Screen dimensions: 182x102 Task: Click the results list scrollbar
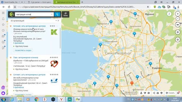60,38
